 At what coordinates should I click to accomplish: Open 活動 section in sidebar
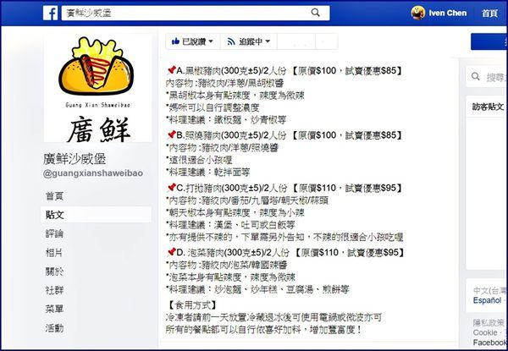click(x=54, y=328)
